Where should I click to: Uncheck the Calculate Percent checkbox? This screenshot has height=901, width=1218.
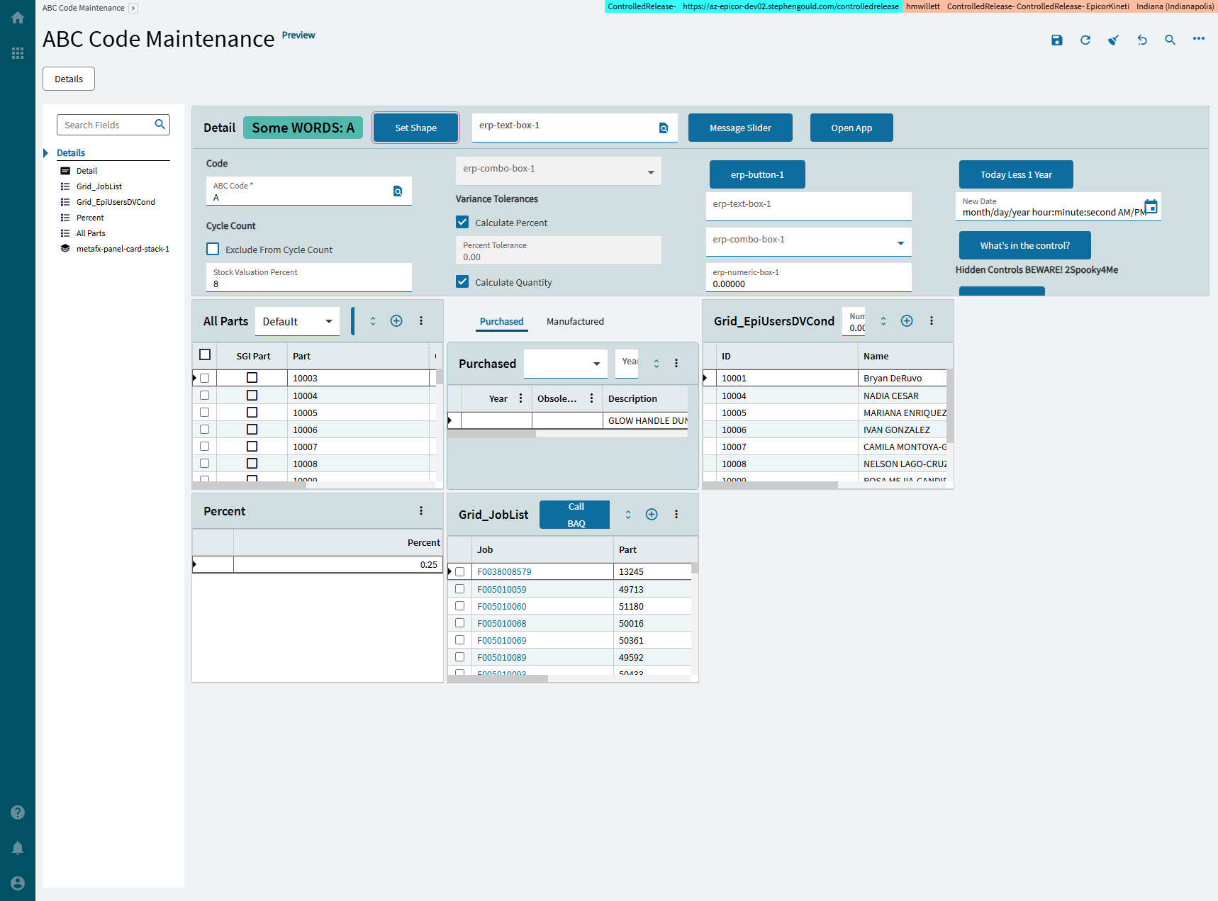[462, 222]
